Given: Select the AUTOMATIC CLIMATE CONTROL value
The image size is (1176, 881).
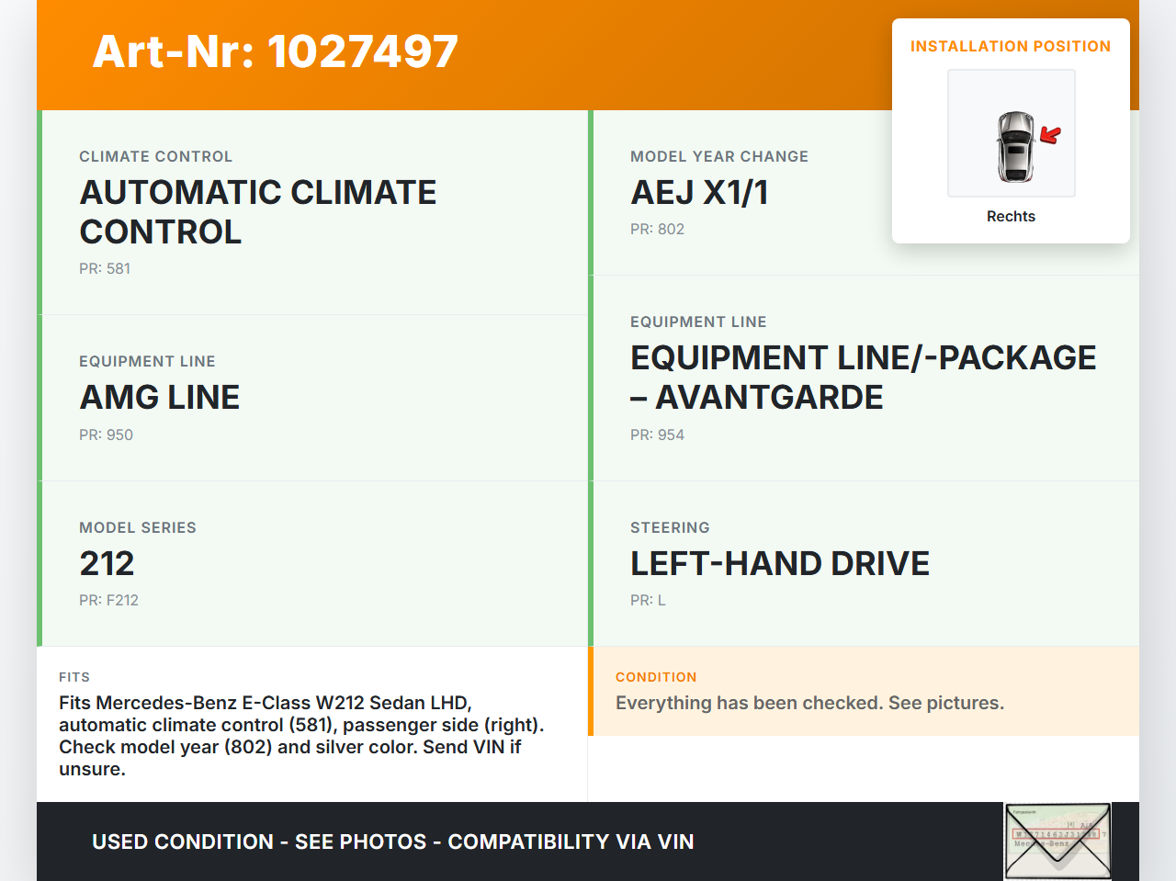Looking at the screenshot, I should [258, 212].
